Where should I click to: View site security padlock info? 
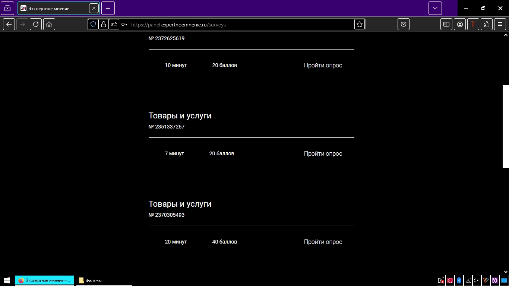click(104, 25)
